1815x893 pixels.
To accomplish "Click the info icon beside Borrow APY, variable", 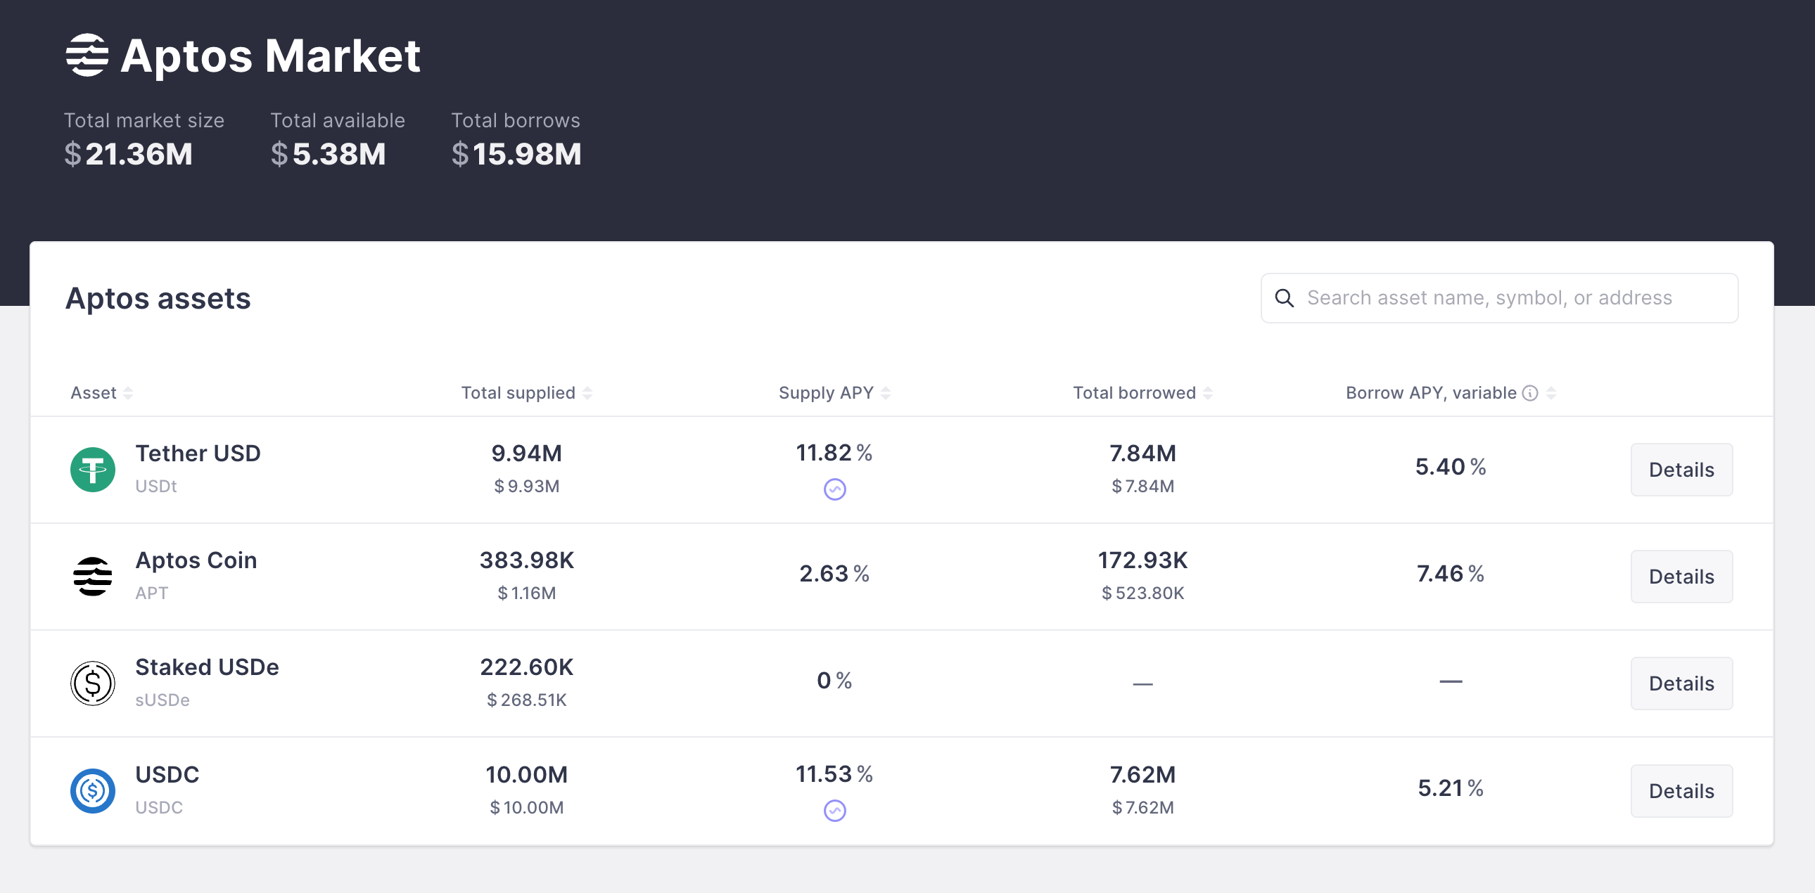I will tap(1529, 393).
